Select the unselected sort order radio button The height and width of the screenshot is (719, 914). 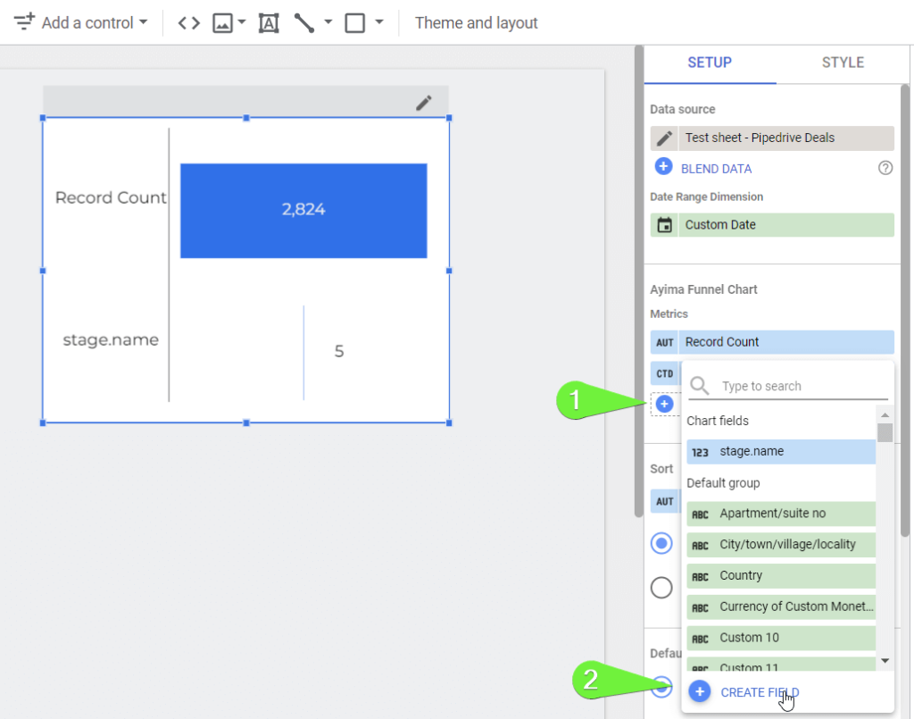661,588
